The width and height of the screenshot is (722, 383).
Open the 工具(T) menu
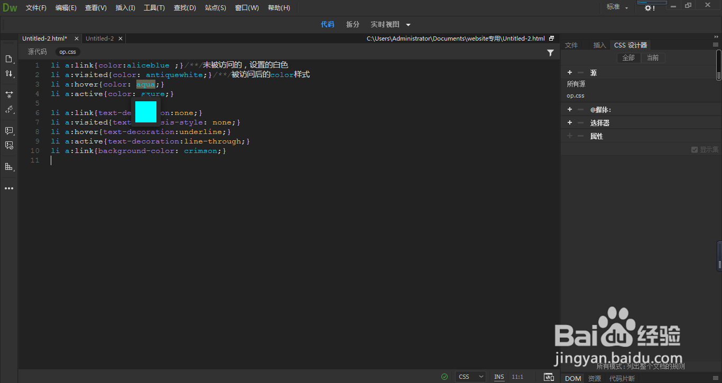point(154,8)
